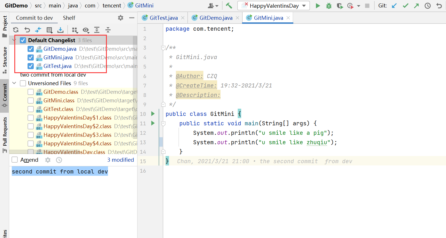This screenshot has width=446, height=238.
Task: Open commit panel settings gear
Action: 121,18
